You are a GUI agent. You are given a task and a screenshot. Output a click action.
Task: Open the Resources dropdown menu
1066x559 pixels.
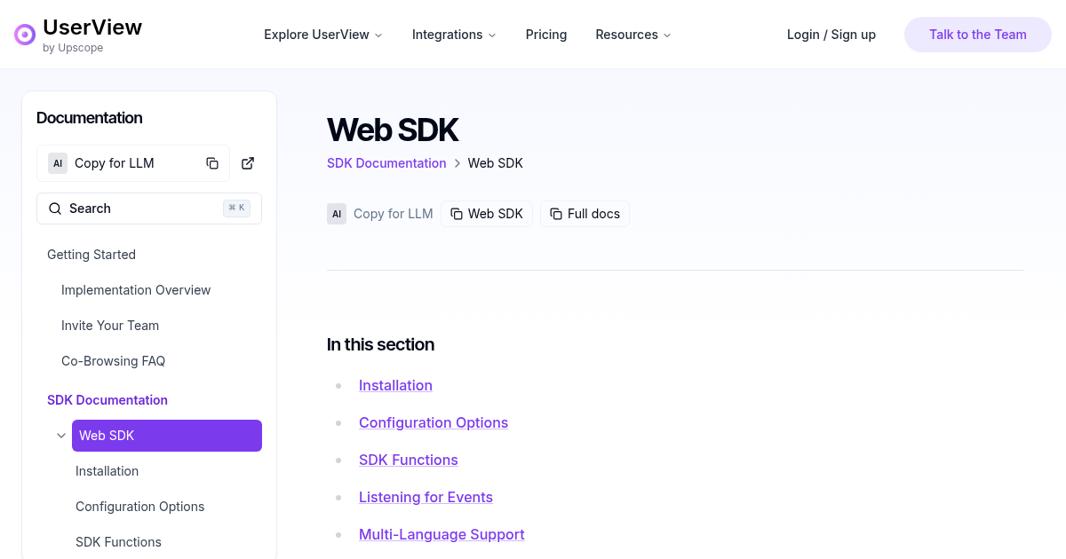coord(633,35)
